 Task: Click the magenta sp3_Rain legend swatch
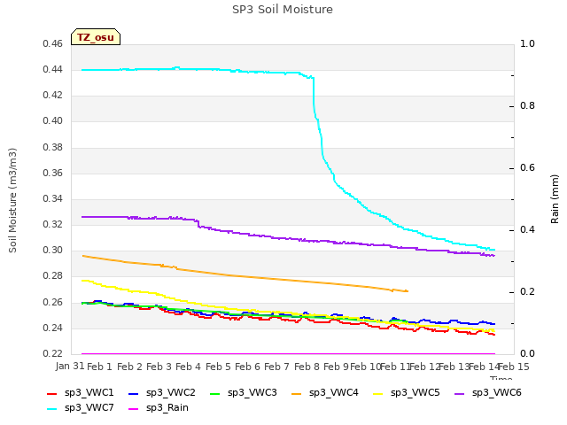(134, 409)
